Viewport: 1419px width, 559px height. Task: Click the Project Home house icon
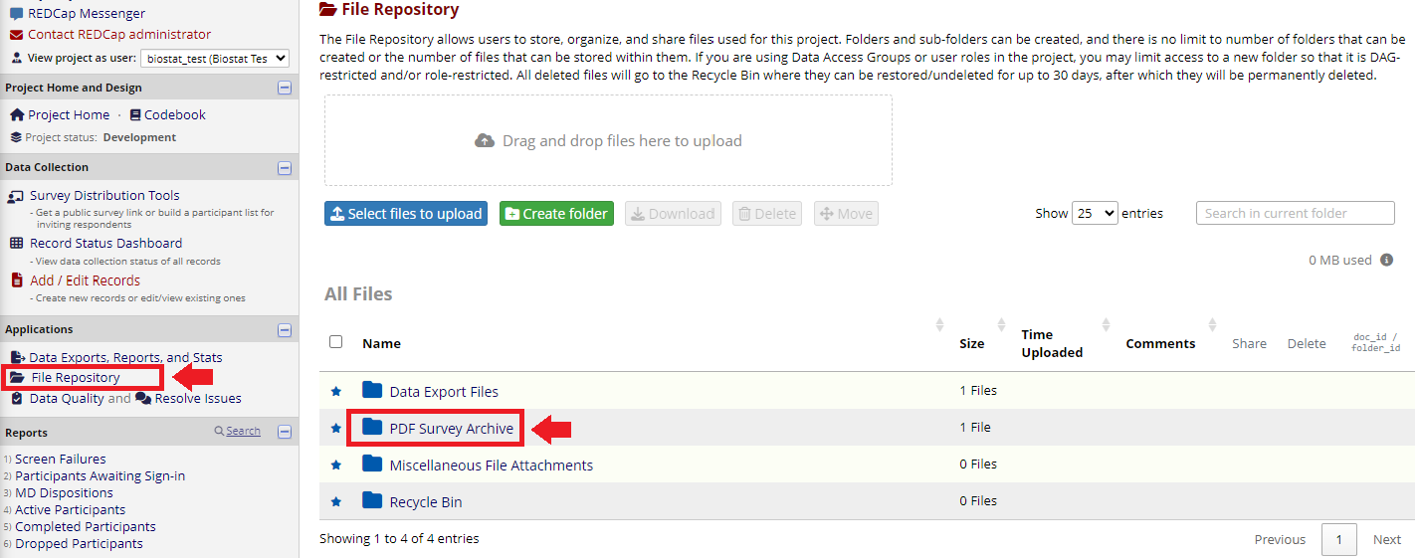(x=16, y=114)
